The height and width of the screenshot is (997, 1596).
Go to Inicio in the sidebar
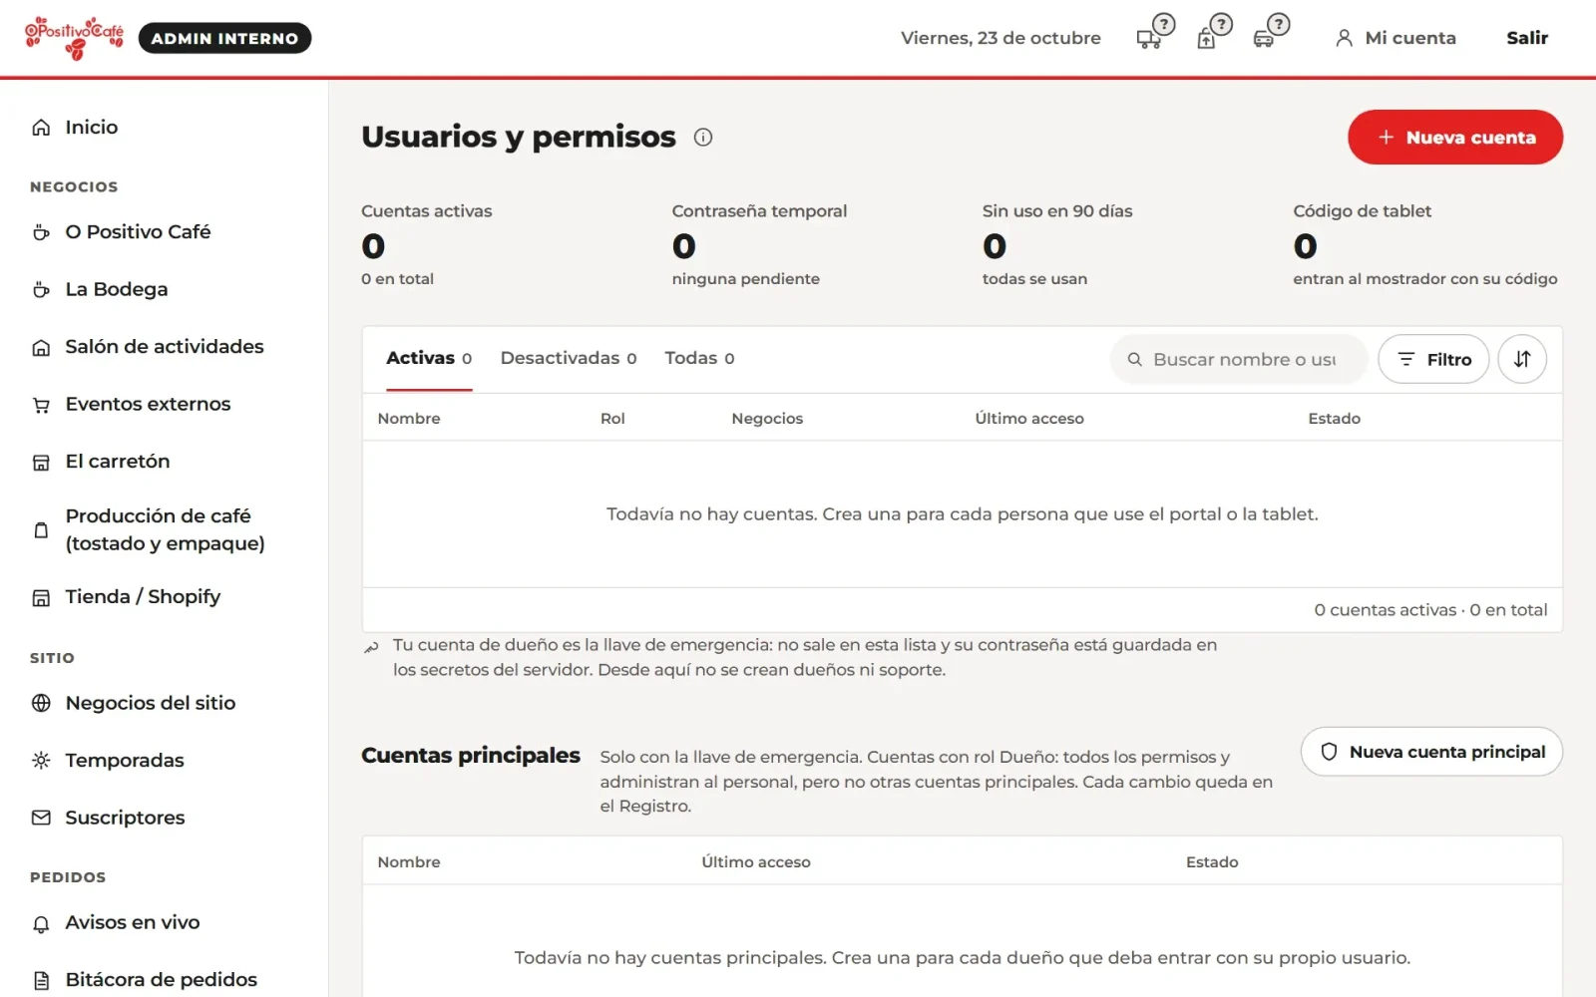click(164, 128)
